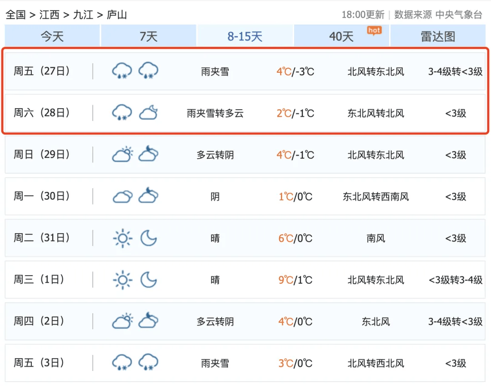Click the crescent moon icon for Wednesday 1日
491x386 pixels.
(x=148, y=280)
